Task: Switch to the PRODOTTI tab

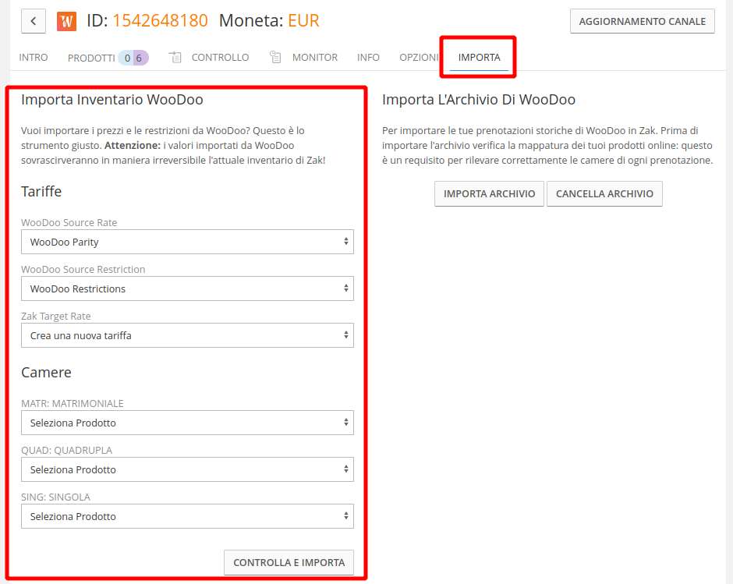Action: 91,58
